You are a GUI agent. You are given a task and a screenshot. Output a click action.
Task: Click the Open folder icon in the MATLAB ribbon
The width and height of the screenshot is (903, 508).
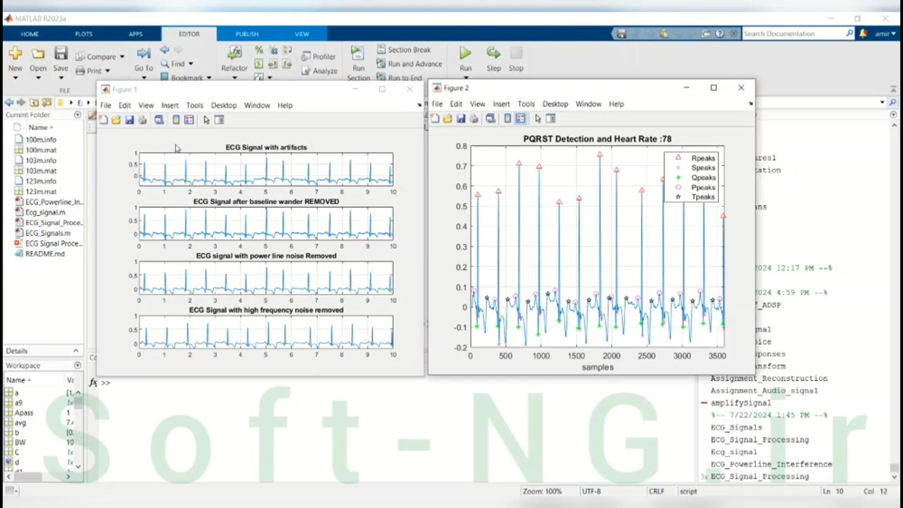click(38, 53)
